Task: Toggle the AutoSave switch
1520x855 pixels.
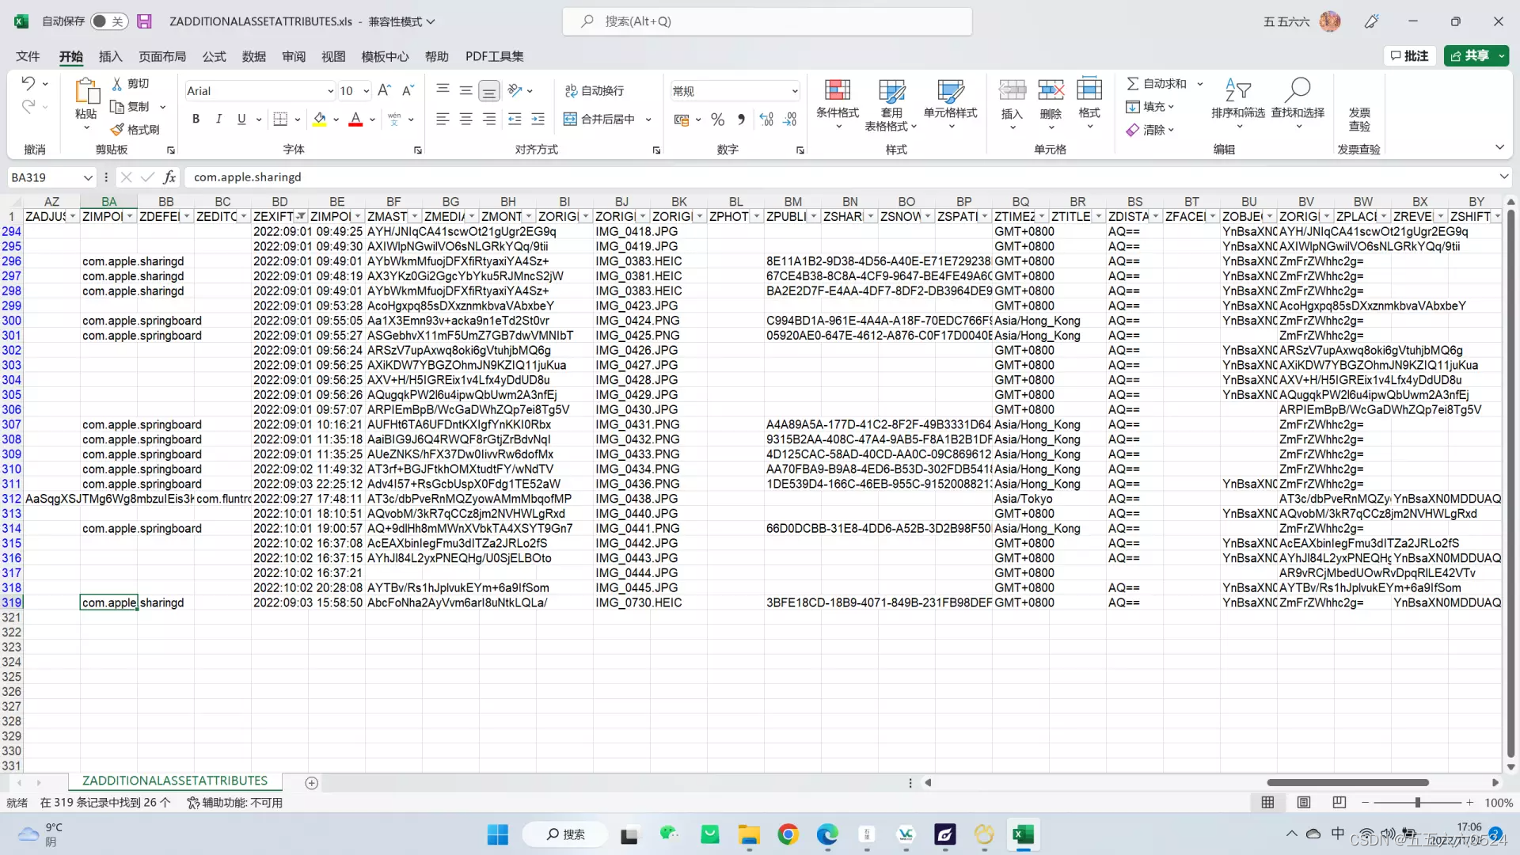Action: 108,21
